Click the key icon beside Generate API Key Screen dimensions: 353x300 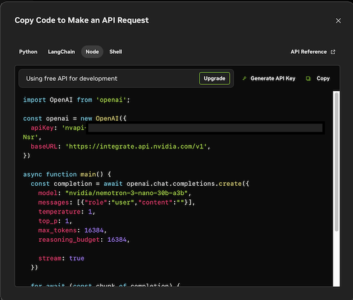(x=244, y=78)
